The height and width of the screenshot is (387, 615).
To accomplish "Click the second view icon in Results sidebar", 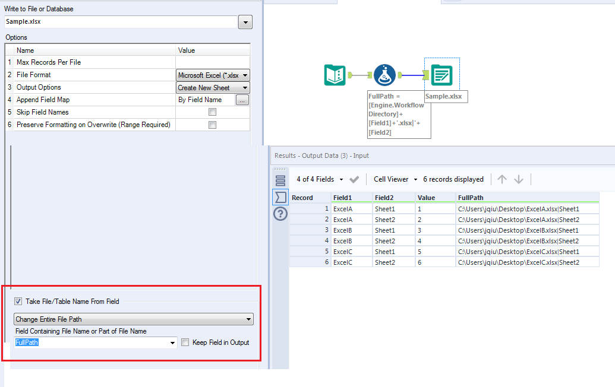I will pyautogui.click(x=280, y=198).
